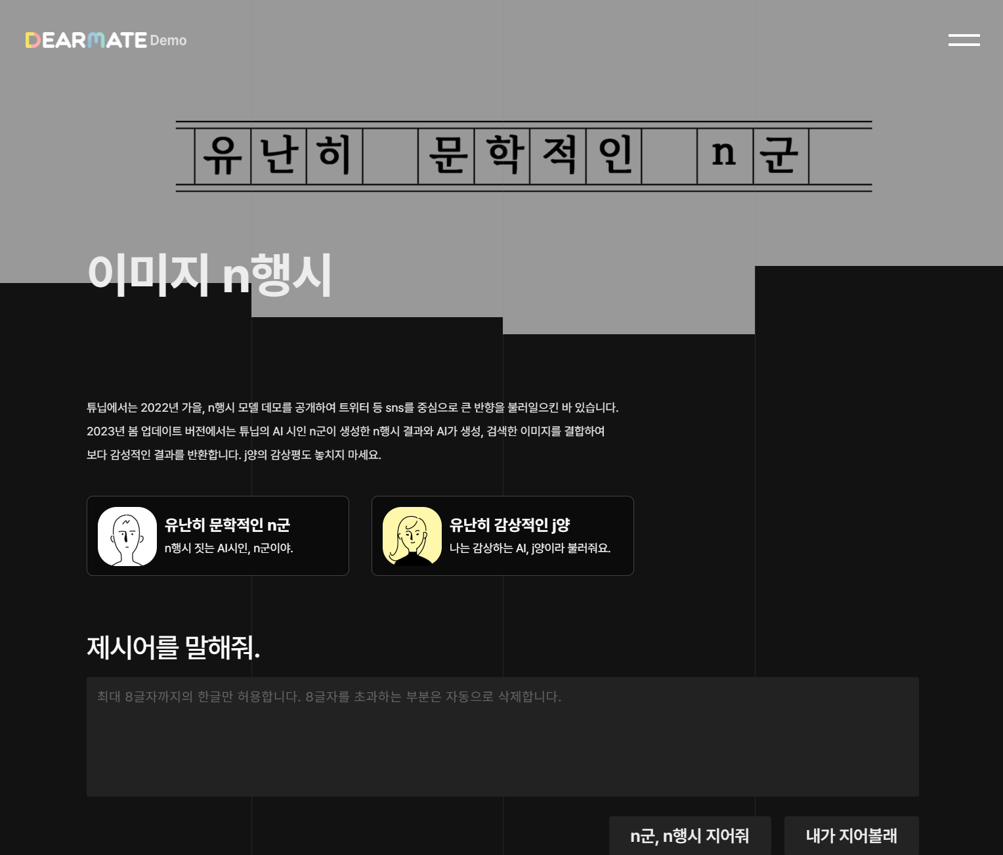1003x855 pixels.
Task: Click the '제시어를 말해줘' section heading
Action: click(173, 650)
